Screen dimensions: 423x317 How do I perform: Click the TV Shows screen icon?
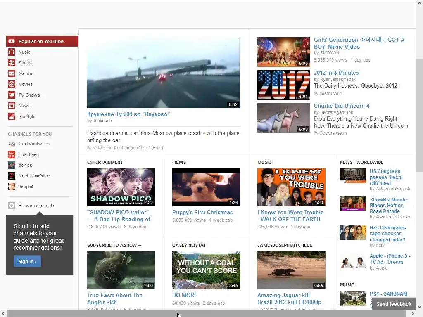(x=11, y=95)
